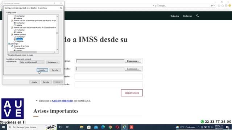Viewport: 232px width, 130px height.
Task: Open the Mail app from the taskbar
Action: tap(96, 127)
